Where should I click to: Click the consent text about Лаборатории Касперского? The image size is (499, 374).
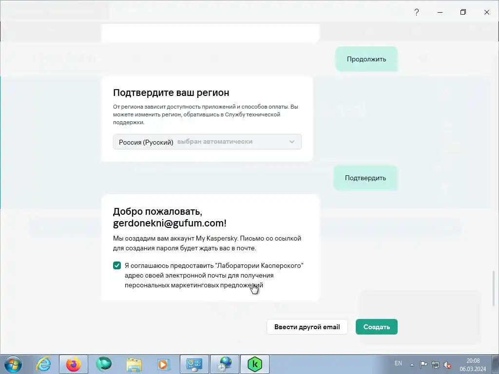click(214, 275)
